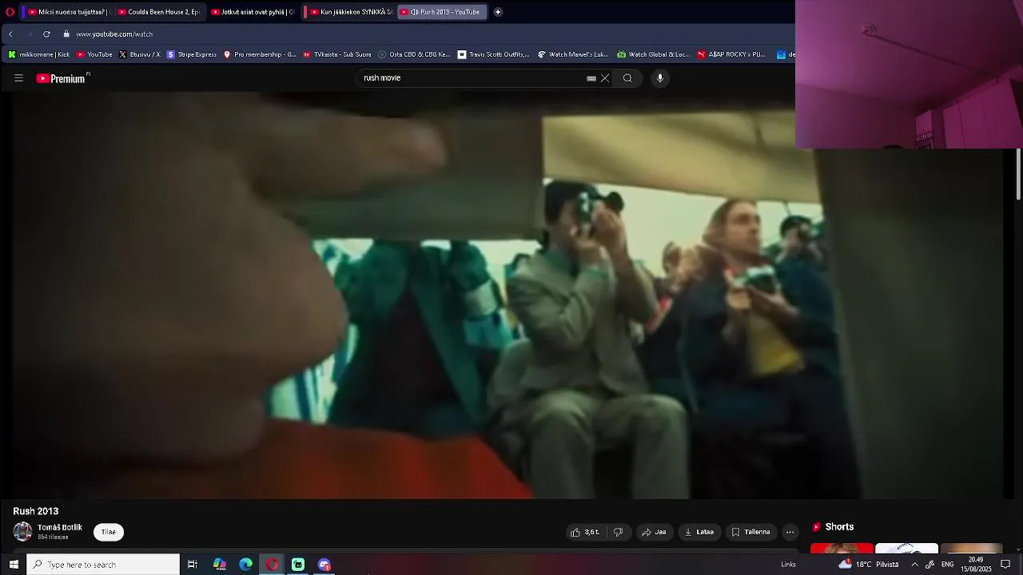
Task: Go to YouTube Premium home logo
Action: pos(61,78)
